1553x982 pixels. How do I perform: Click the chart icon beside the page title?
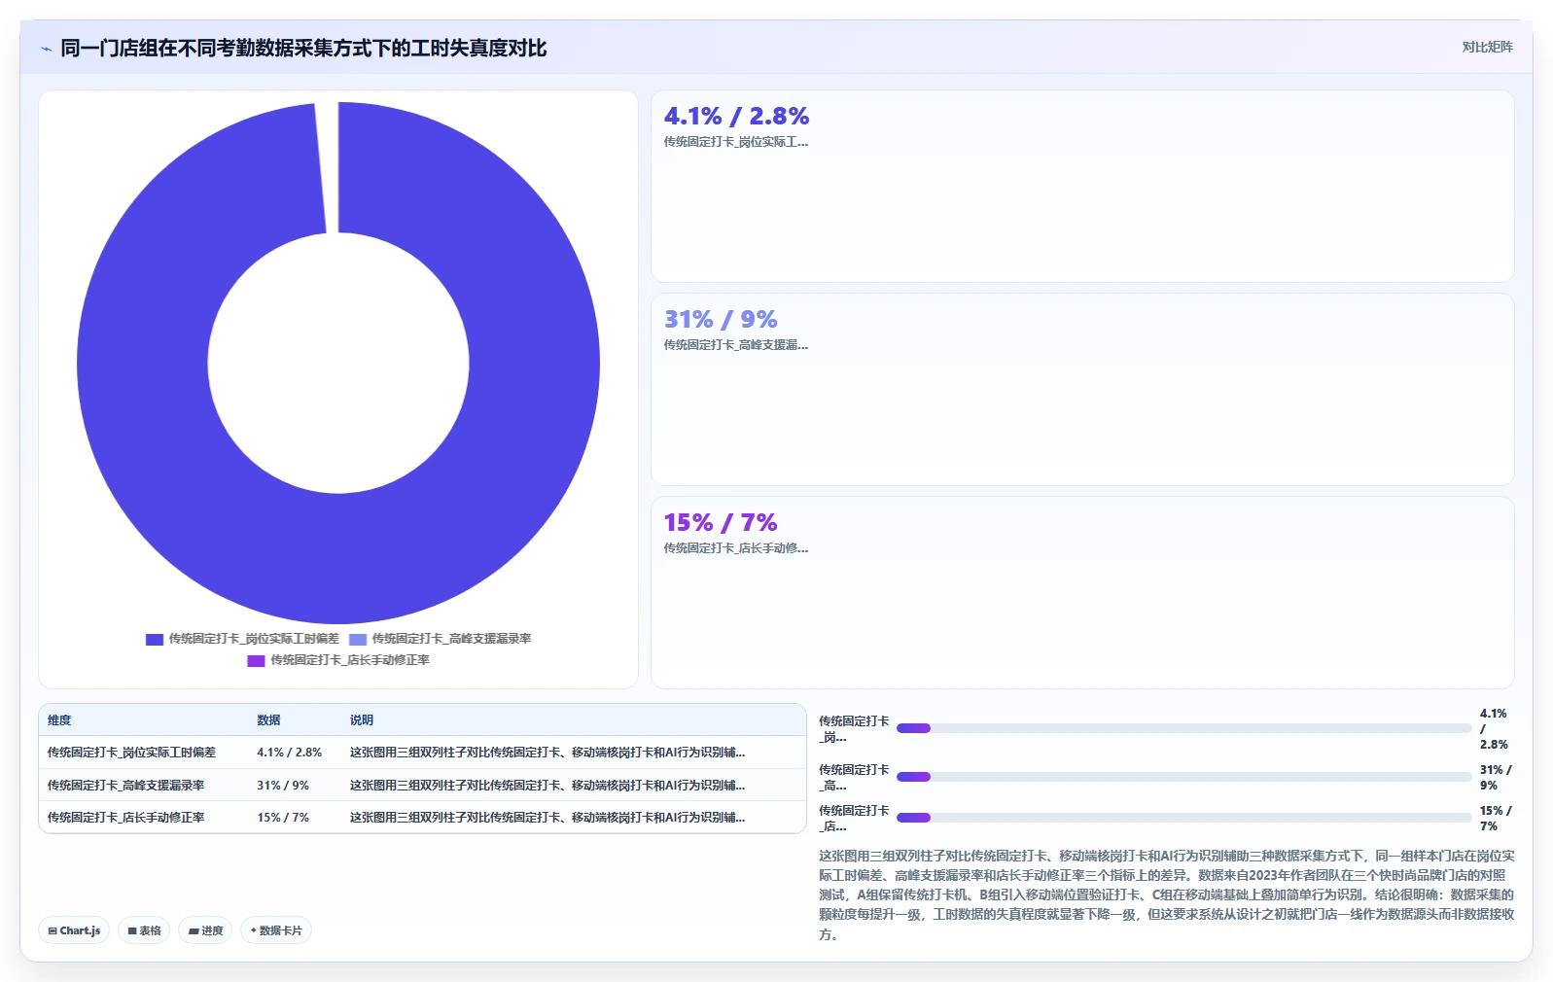[46, 49]
